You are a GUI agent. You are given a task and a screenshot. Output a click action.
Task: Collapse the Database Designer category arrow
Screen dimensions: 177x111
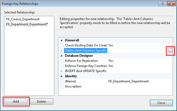click(61, 56)
